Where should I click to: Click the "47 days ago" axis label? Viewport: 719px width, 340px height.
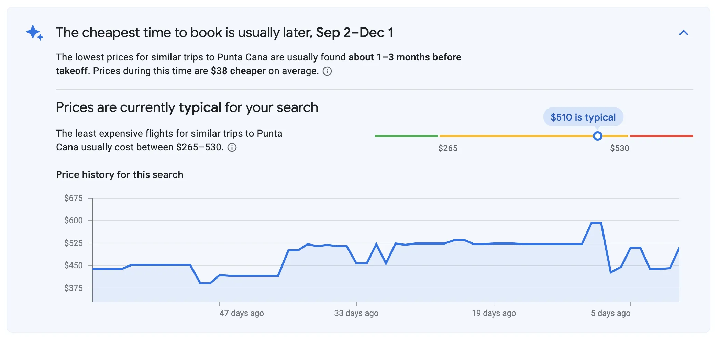pos(242,313)
